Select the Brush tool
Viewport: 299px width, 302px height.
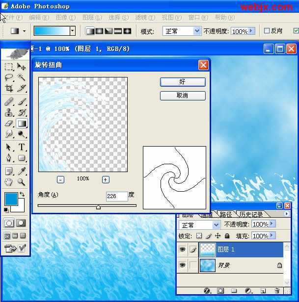tap(21, 101)
